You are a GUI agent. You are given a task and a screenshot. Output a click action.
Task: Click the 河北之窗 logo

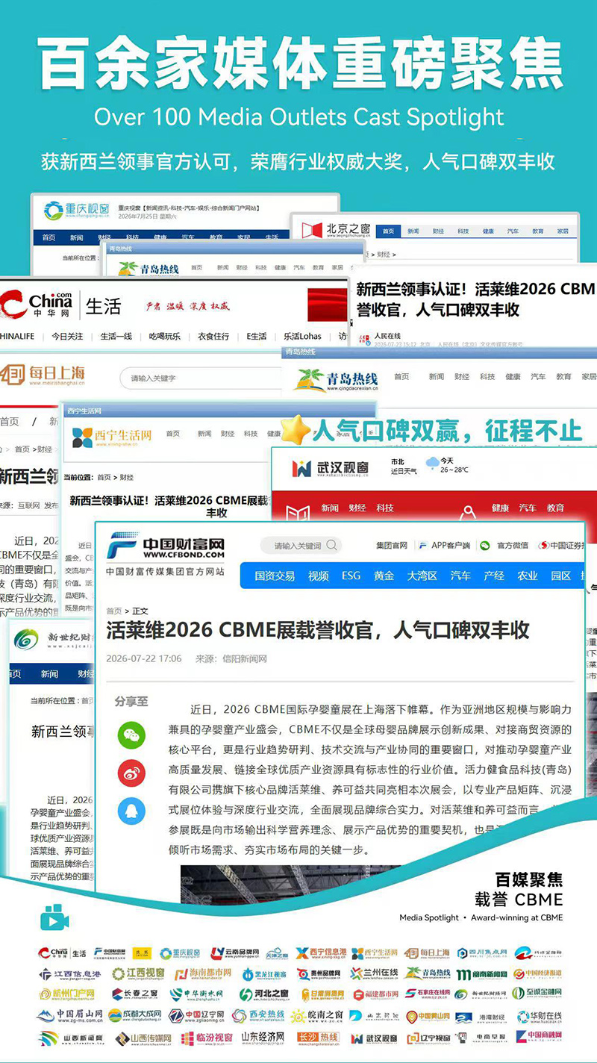click(x=264, y=994)
